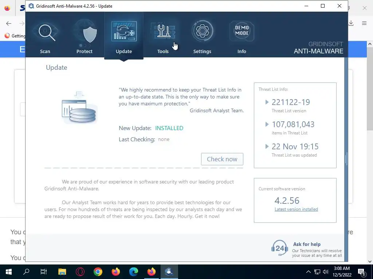This screenshot has width=373, height=279.
Task: Launch Microsoft Edge from the taskbar
Action: [133, 272]
